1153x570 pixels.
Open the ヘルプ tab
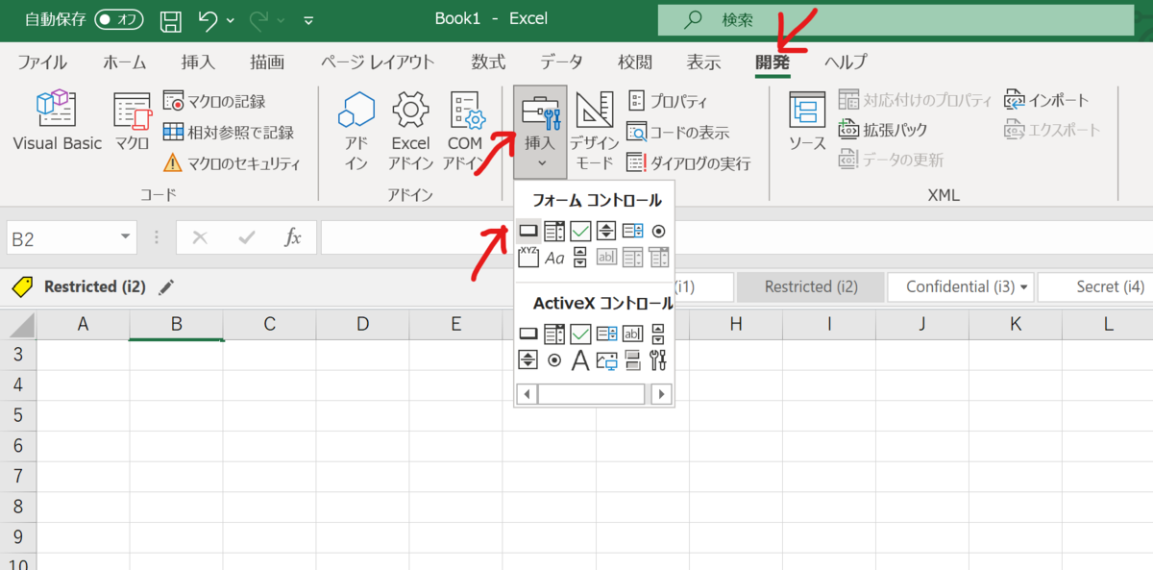click(846, 62)
